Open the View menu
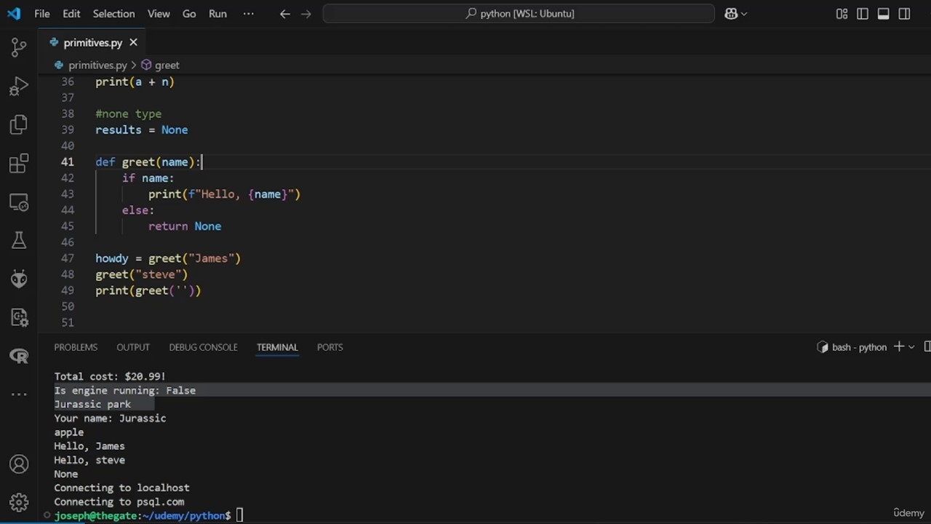The height and width of the screenshot is (524, 931). tap(159, 13)
